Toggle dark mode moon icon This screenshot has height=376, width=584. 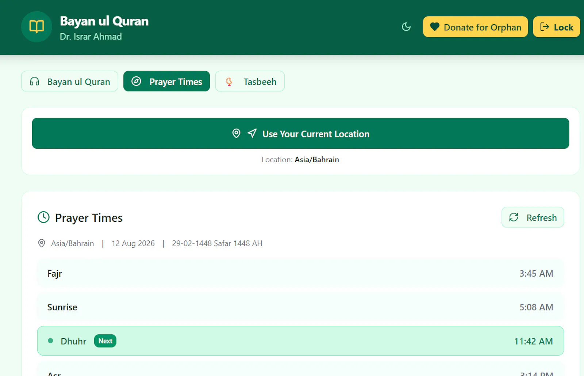(406, 27)
